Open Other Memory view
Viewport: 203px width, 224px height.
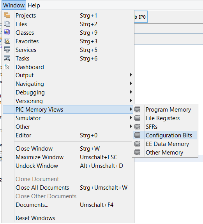coord(165,152)
